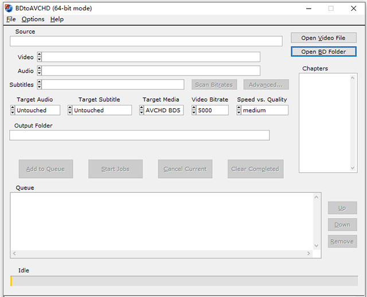
Task: Click the Video track spinner arrows
Action: point(39,57)
